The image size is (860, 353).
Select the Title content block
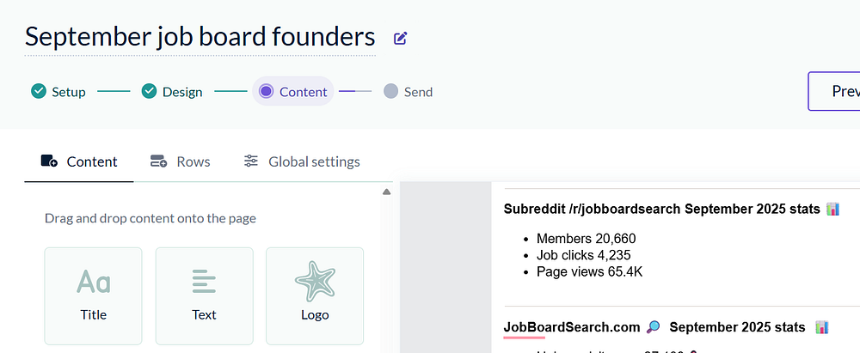point(93,295)
